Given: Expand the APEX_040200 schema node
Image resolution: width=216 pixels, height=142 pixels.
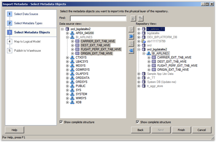Looking at the screenshot, I should (67, 33).
